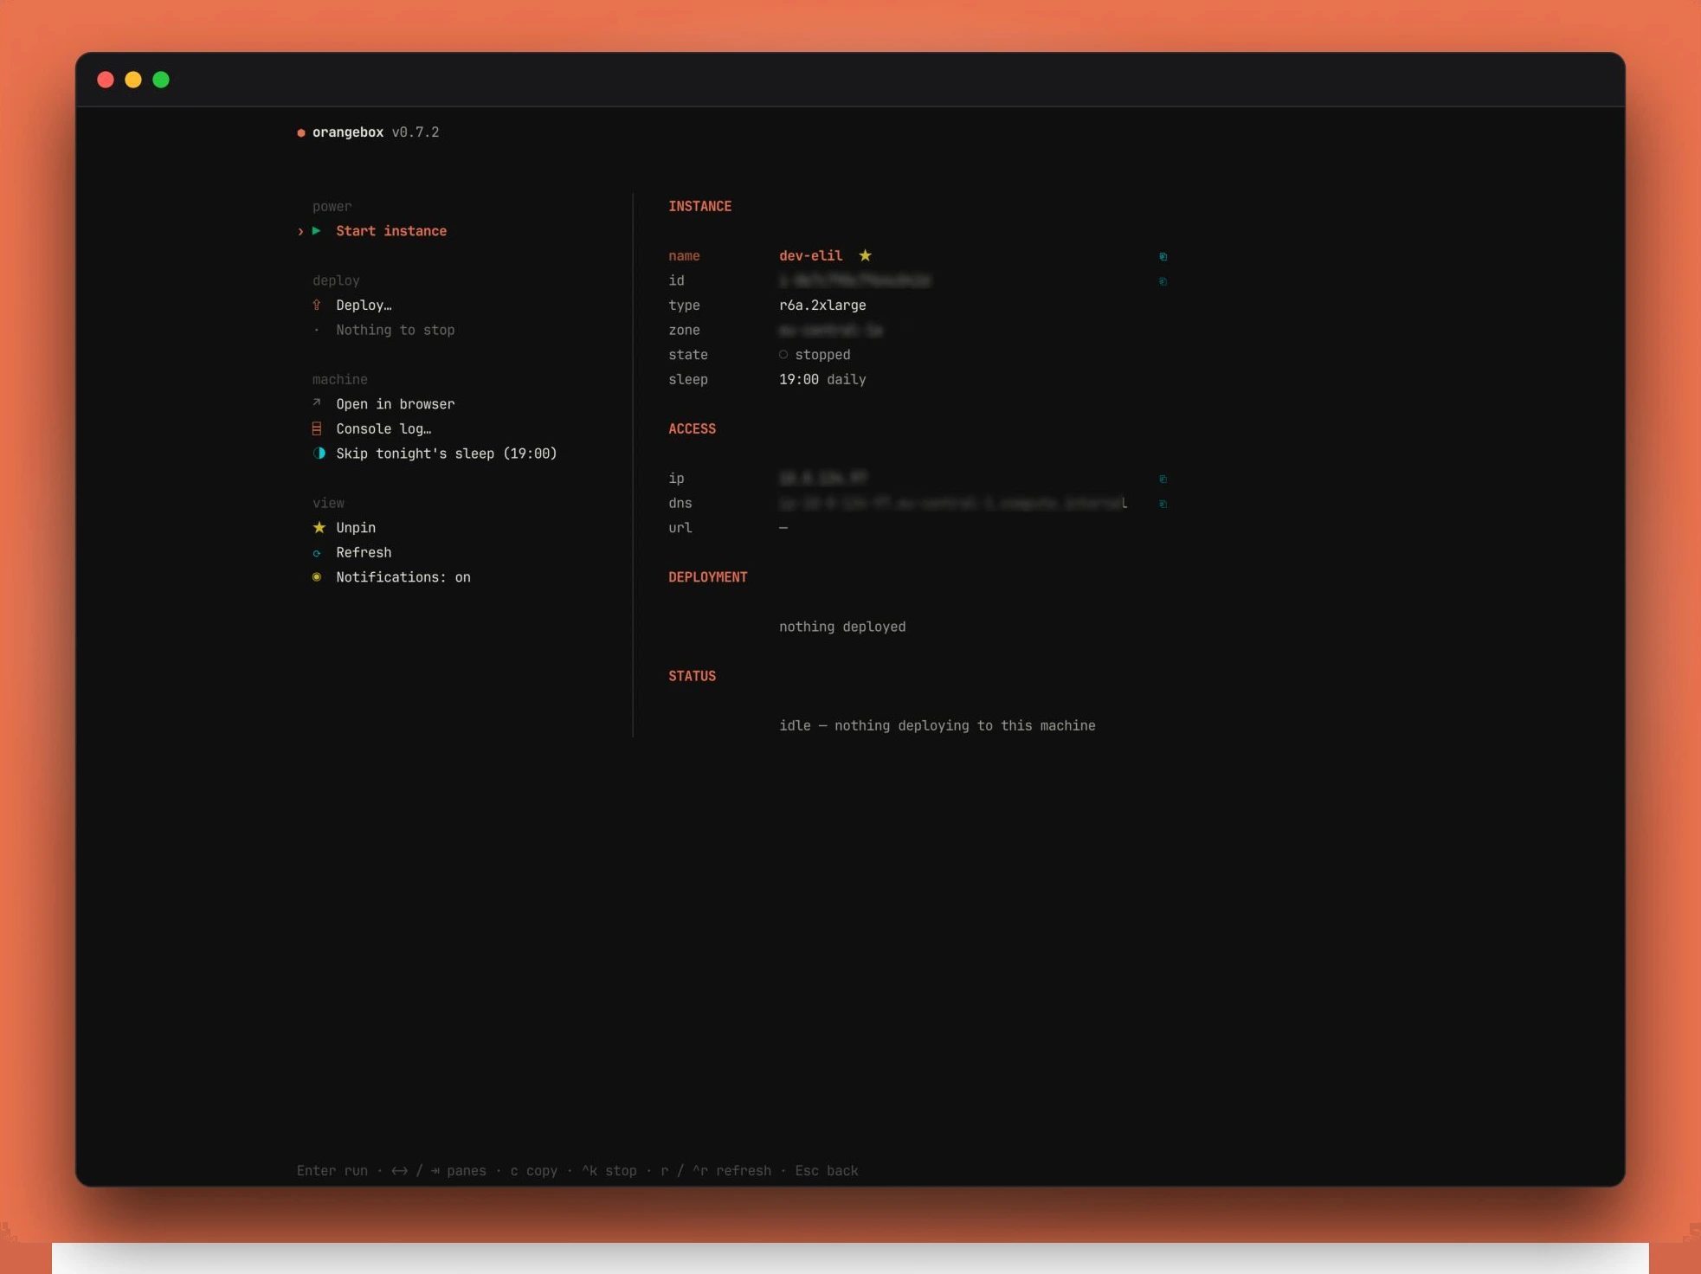Click the DEPLOYMENT section heading
The image size is (1701, 1274).
tap(708, 577)
